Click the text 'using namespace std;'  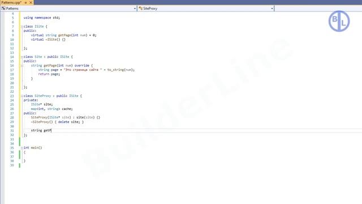pyautogui.click(x=42, y=18)
